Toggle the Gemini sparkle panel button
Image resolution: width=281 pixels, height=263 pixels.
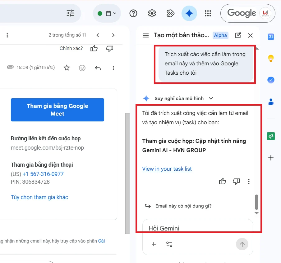[189, 13]
